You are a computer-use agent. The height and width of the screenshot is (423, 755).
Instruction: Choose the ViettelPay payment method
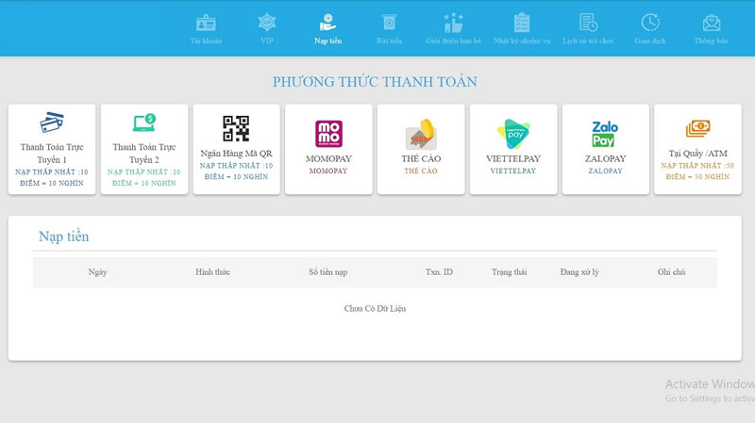pos(512,149)
